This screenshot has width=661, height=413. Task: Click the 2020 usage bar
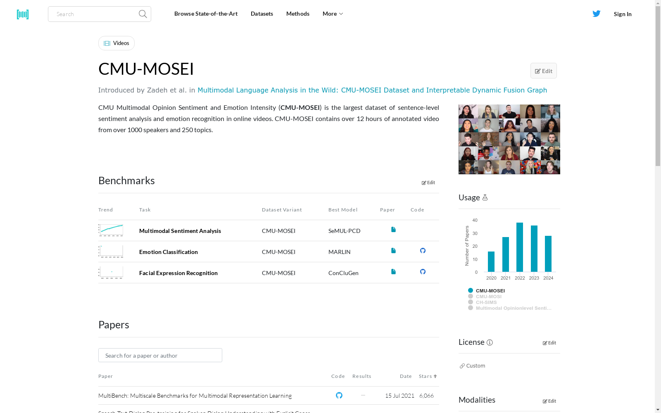point(491,261)
